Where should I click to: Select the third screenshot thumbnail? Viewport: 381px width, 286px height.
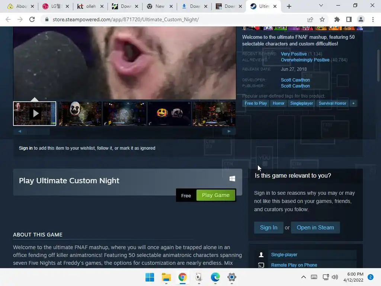(125, 114)
